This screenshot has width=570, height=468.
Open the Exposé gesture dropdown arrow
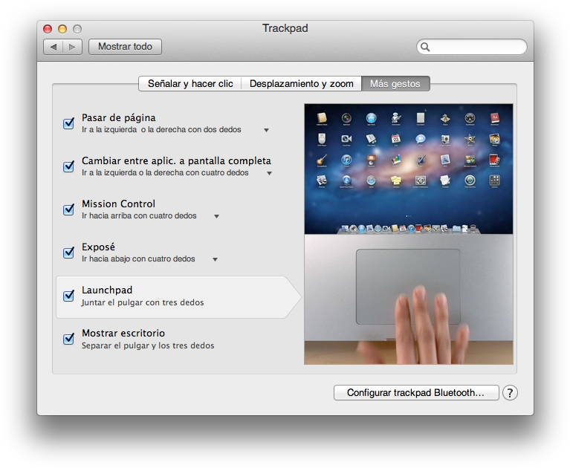click(215, 260)
